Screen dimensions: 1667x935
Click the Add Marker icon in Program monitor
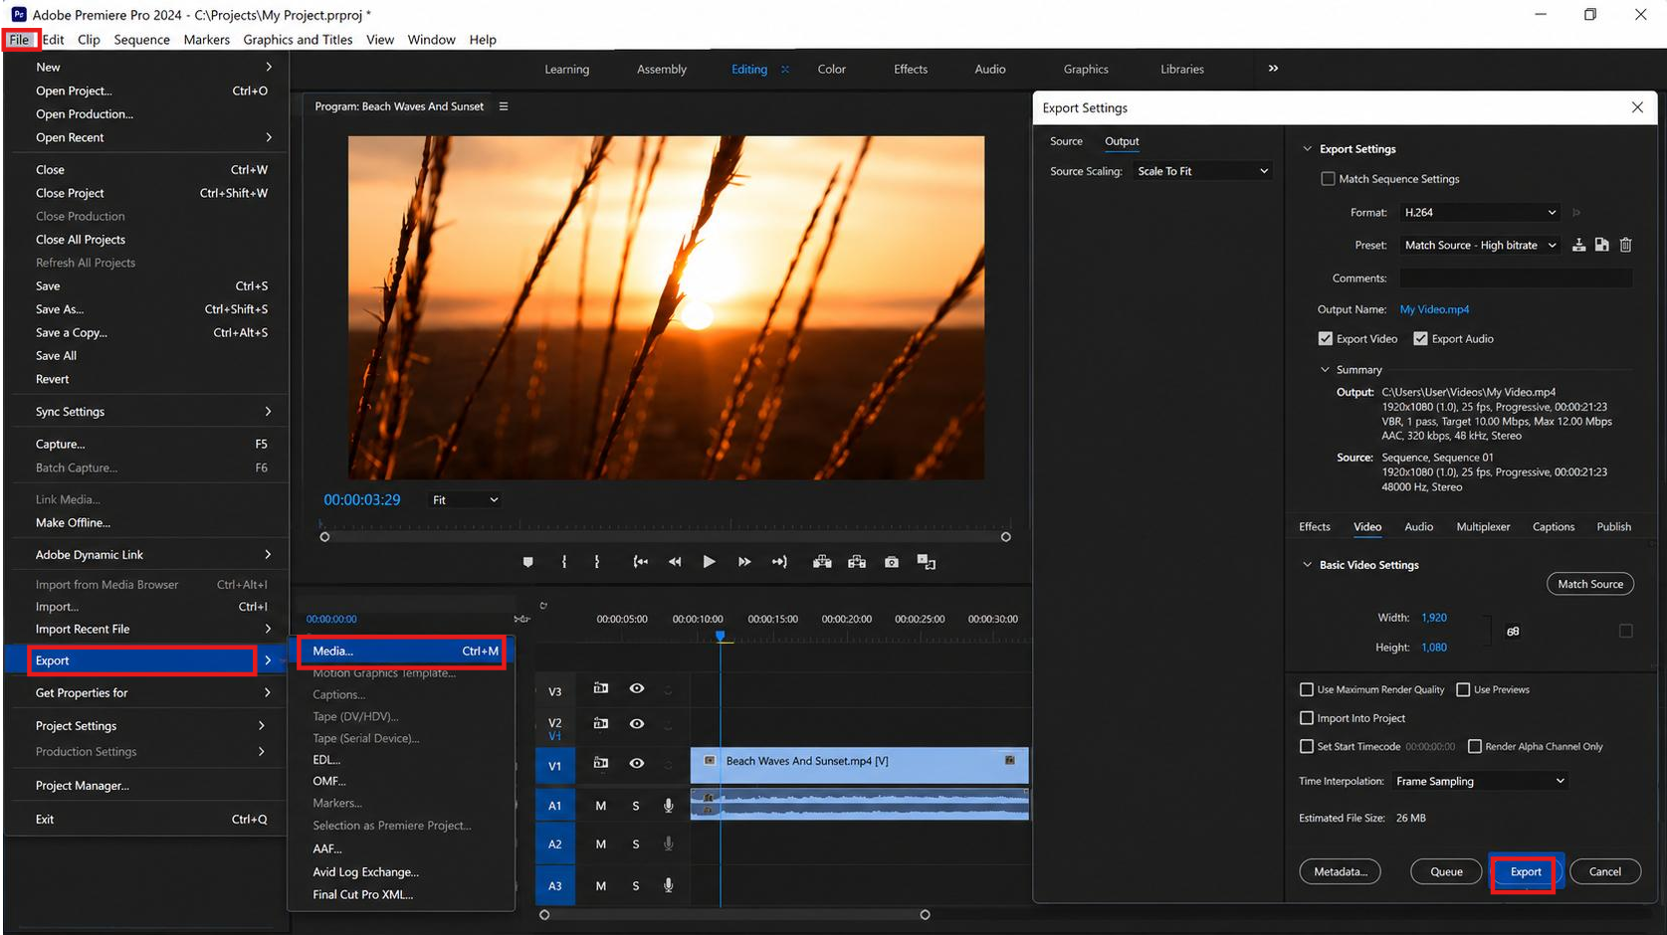click(x=527, y=562)
